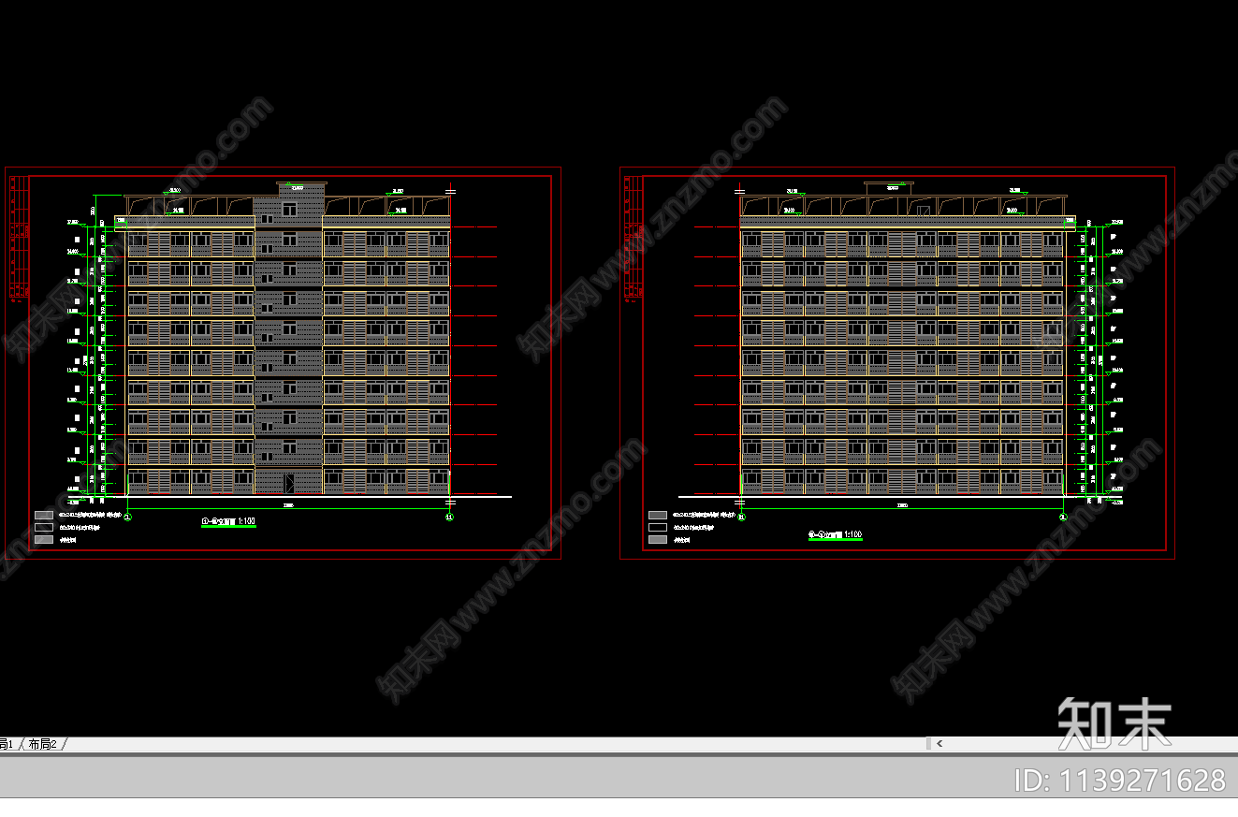1238x817 pixels.
Task: Select top legend swatch in left drawing
Action: tap(44, 515)
